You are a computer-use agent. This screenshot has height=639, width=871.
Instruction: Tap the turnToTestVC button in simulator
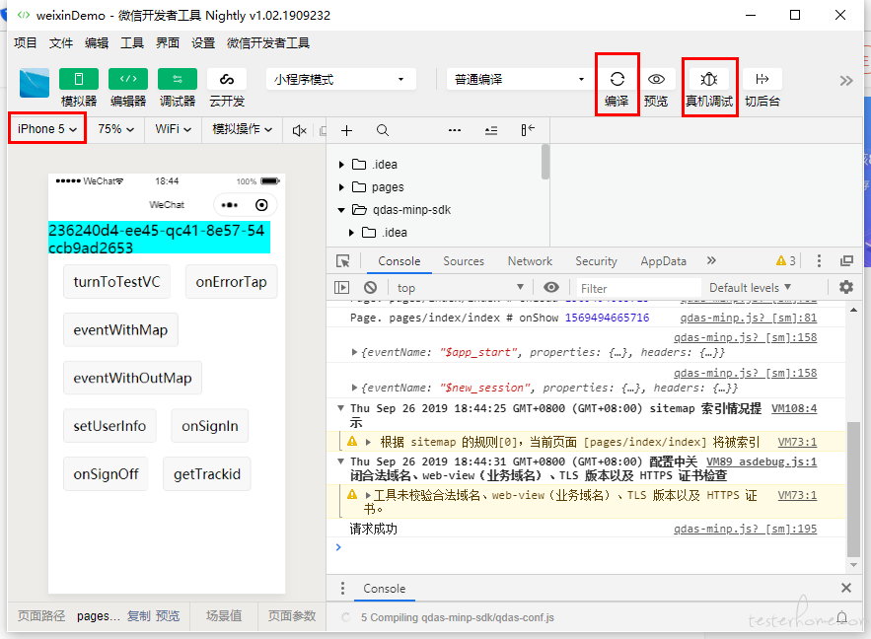click(x=116, y=282)
